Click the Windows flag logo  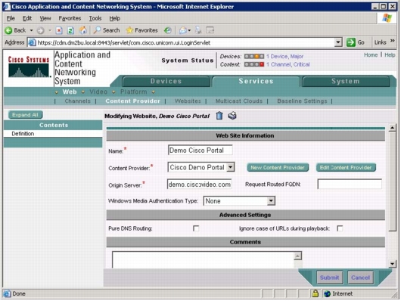[x=387, y=18]
